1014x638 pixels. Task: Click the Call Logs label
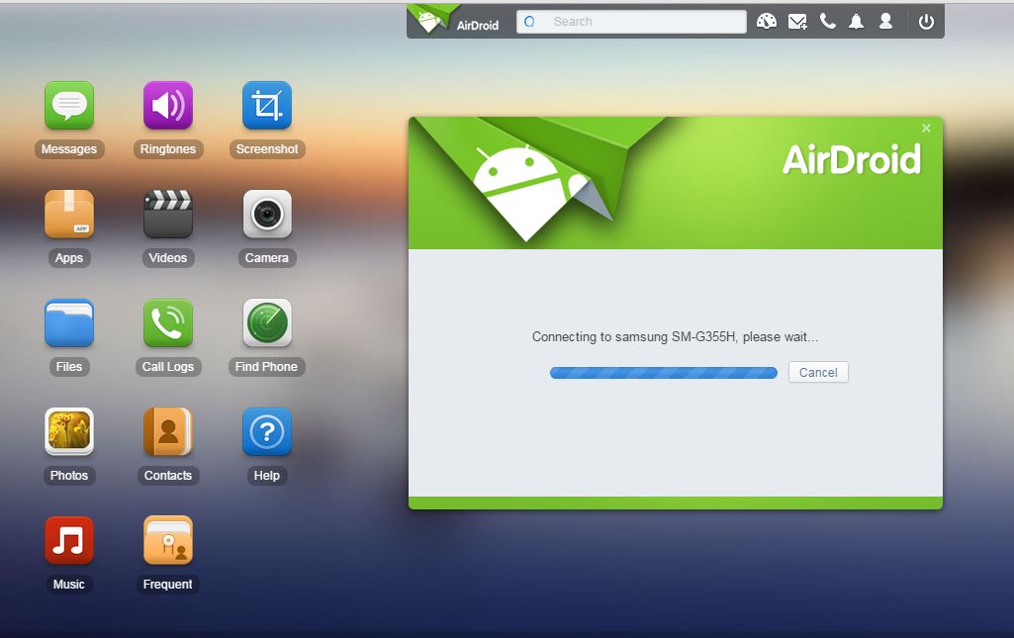[x=168, y=367]
